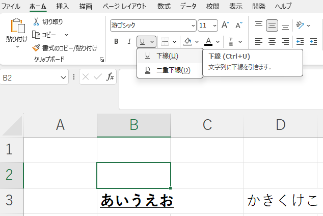Toggle underline with the U button
This screenshot has height=216, width=323.
pos(142,42)
